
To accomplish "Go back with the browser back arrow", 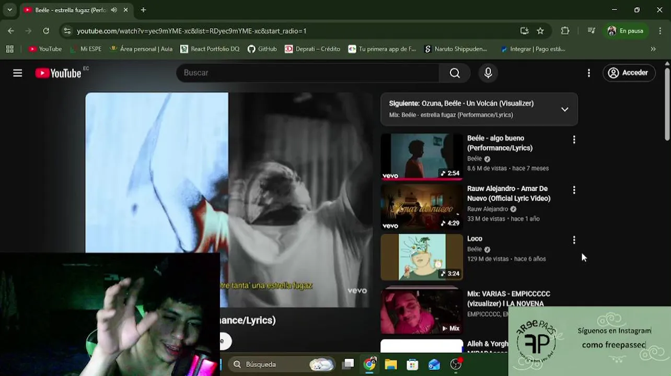I will (11, 31).
